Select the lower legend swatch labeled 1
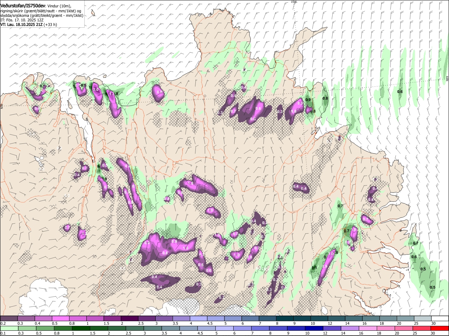This screenshot has height=336, width=449. tap(81, 328)
